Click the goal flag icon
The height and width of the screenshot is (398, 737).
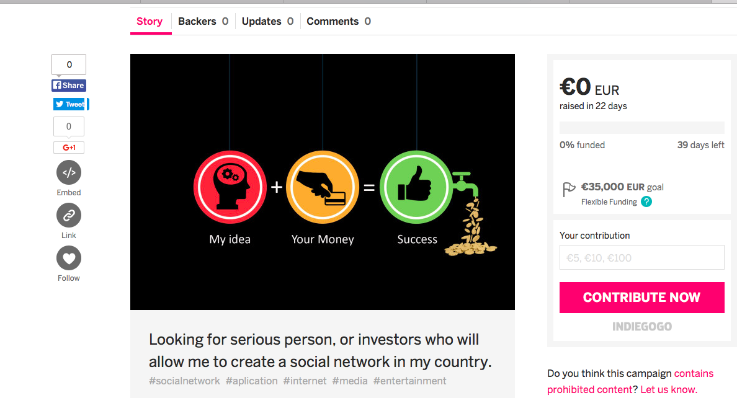tap(569, 189)
